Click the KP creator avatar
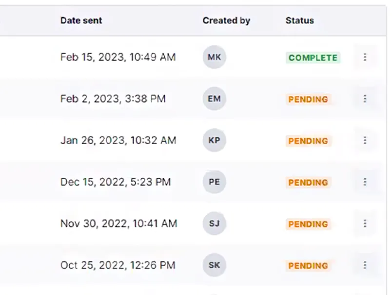 click(214, 140)
